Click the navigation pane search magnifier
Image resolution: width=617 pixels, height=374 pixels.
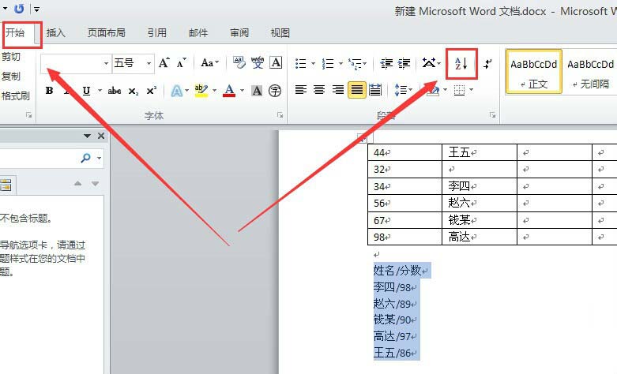(85, 159)
